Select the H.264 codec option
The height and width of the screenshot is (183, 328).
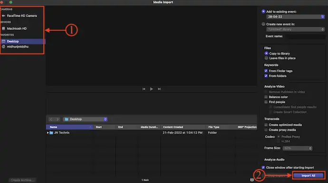tap(279, 141)
